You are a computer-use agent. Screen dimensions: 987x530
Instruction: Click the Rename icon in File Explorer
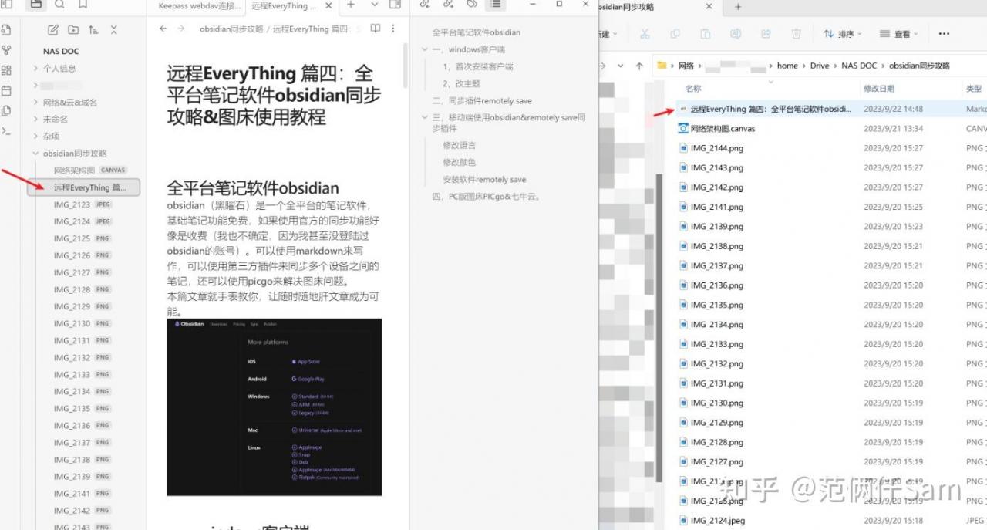point(736,34)
